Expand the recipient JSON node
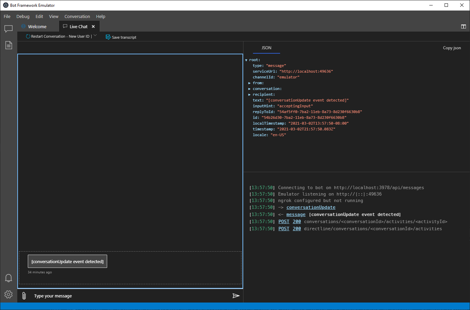This screenshot has width=470, height=310. pos(249,94)
